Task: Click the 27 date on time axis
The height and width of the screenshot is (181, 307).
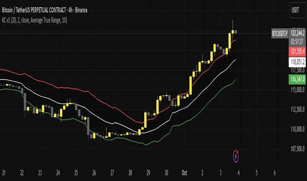Action: (x=112, y=173)
